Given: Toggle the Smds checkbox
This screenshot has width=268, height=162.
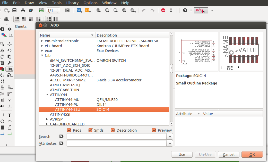Looking at the screenshot, I should (90, 130).
